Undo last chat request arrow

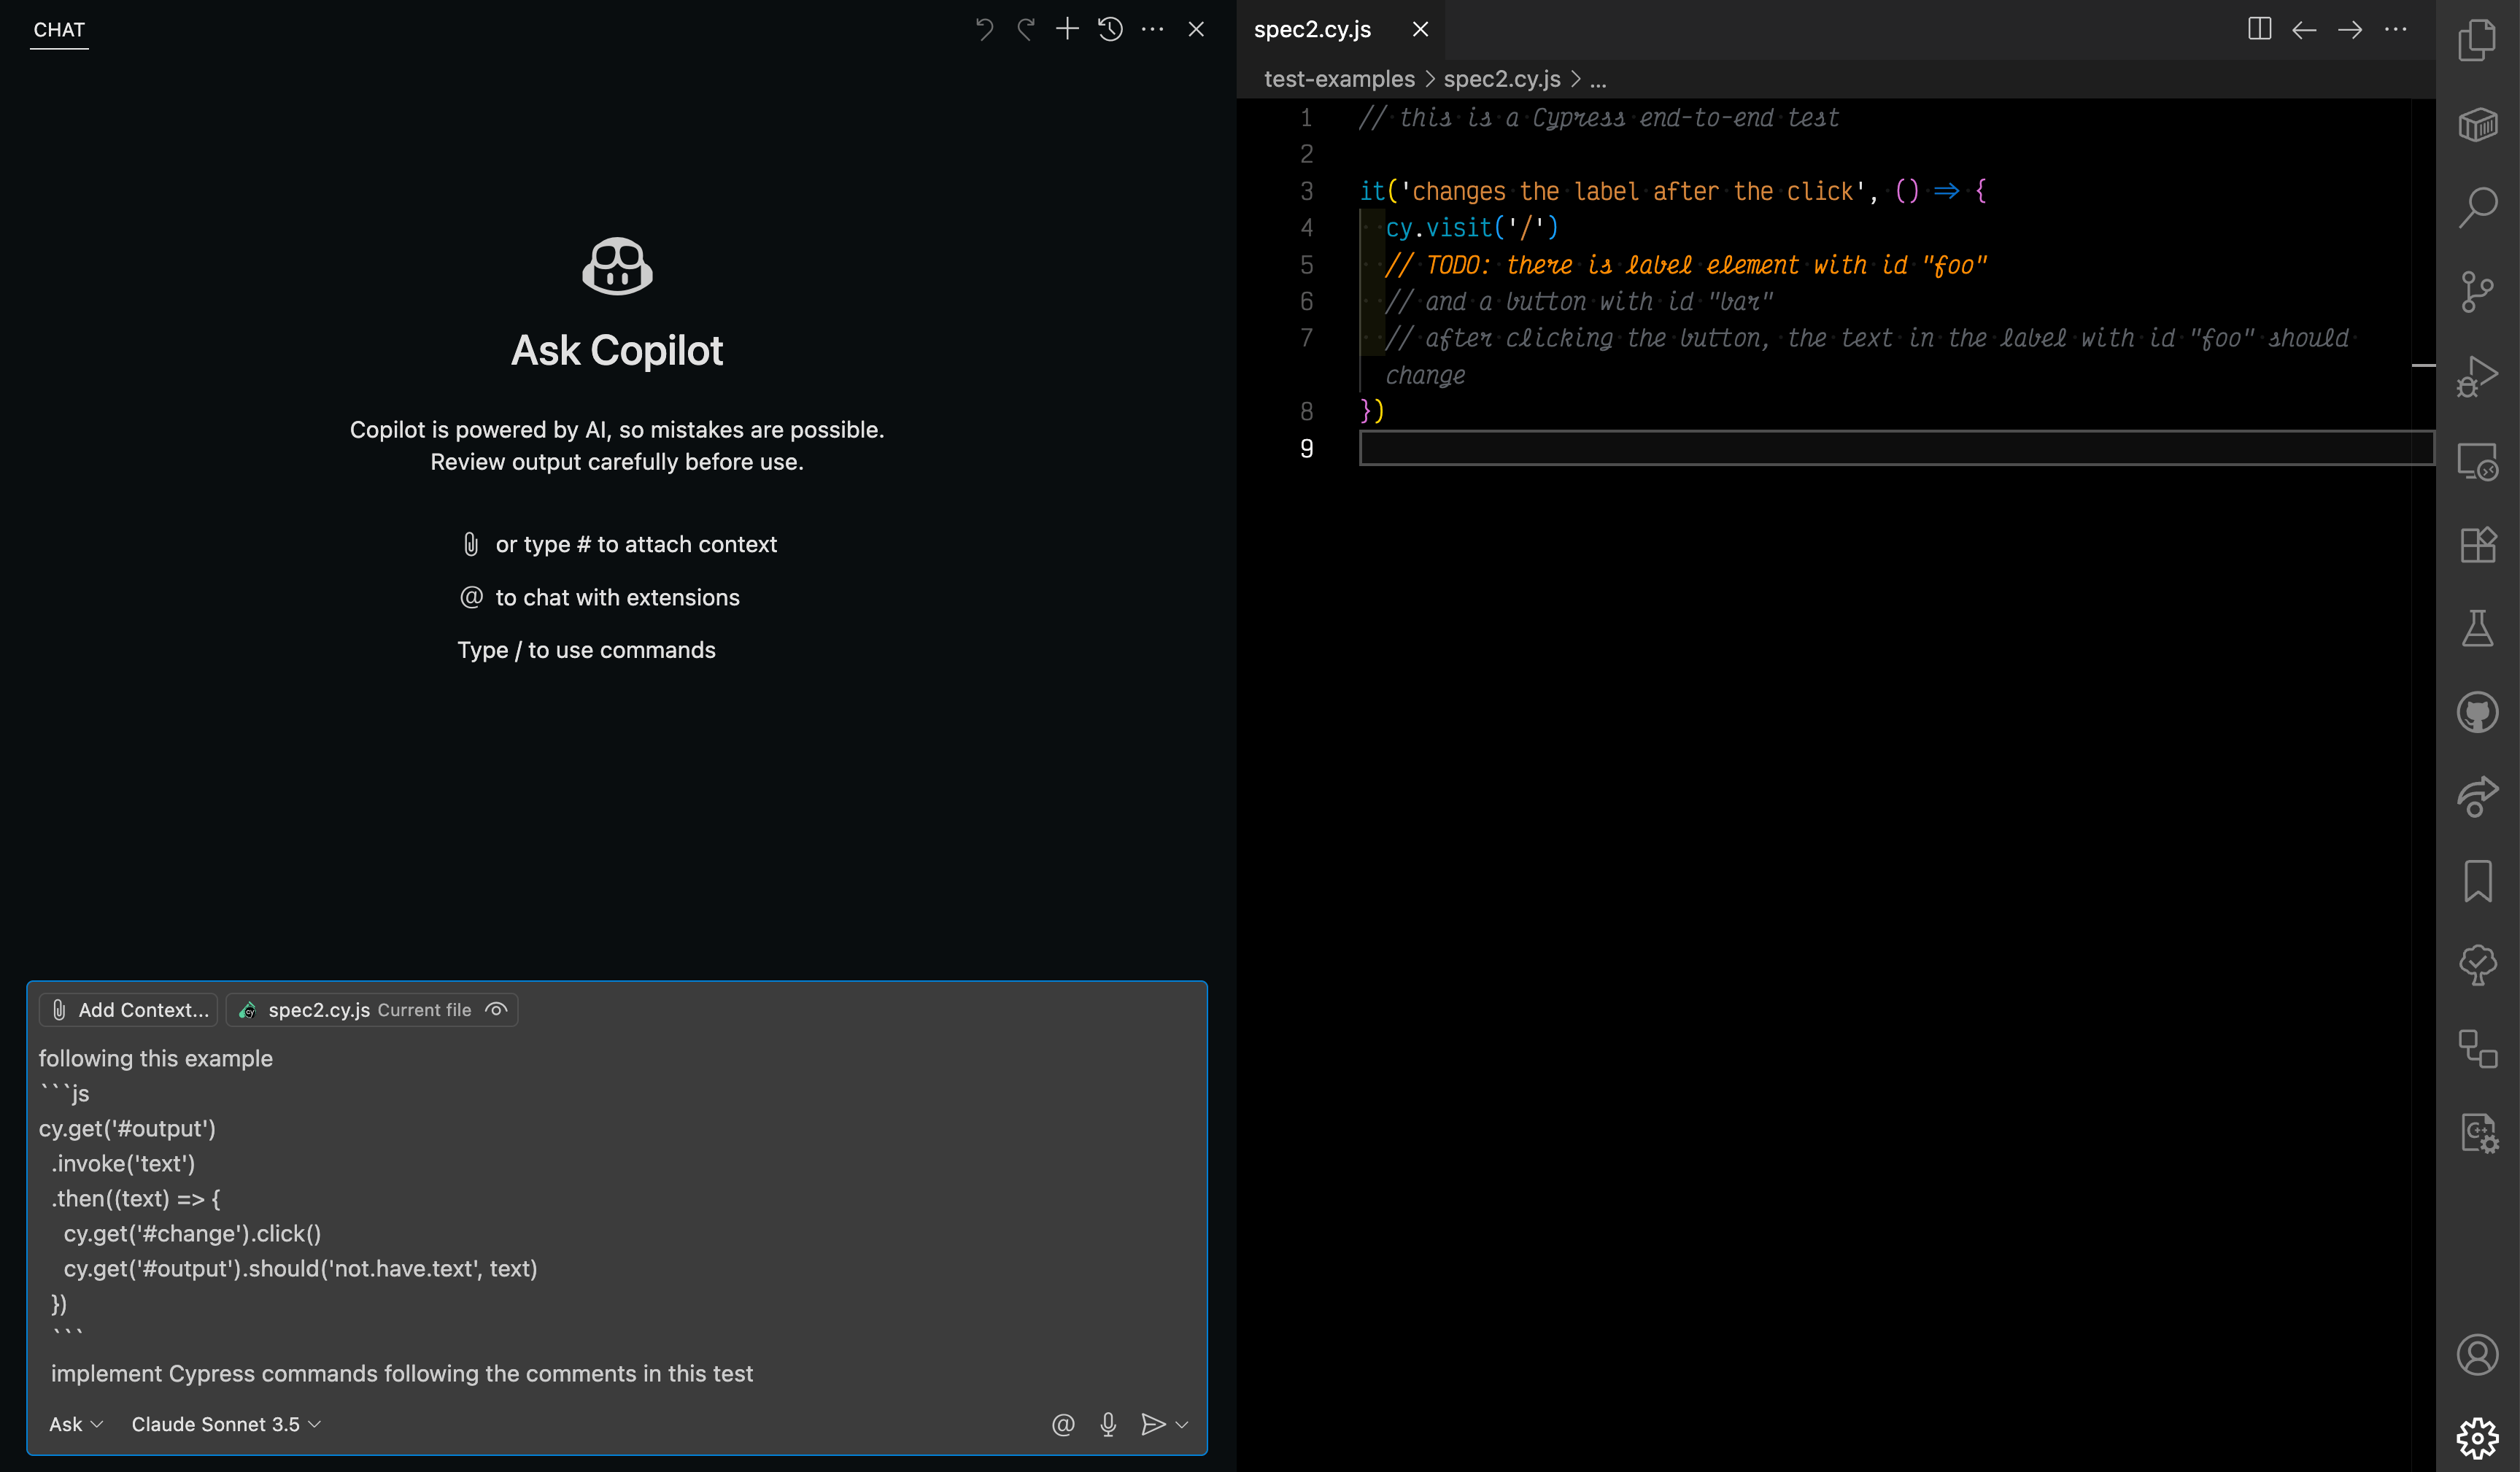(x=984, y=29)
